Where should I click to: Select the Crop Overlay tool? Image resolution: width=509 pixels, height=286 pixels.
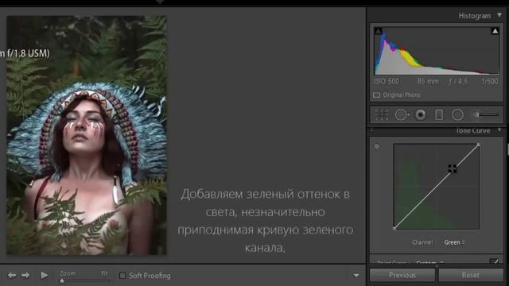tap(382, 114)
